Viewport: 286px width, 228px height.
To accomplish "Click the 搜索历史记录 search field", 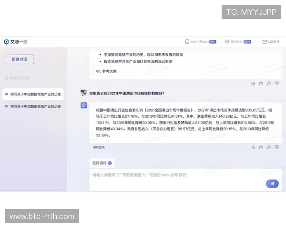I will 34,78.
